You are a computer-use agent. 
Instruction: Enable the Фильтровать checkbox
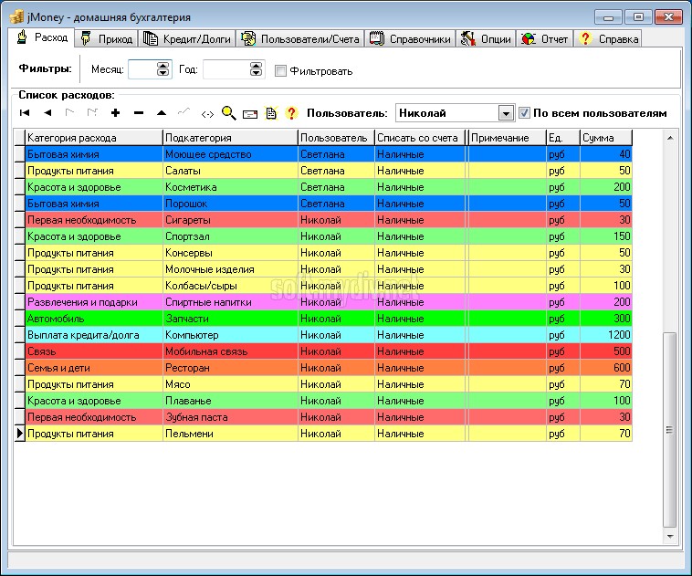pyautogui.click(x=280, y=70)
